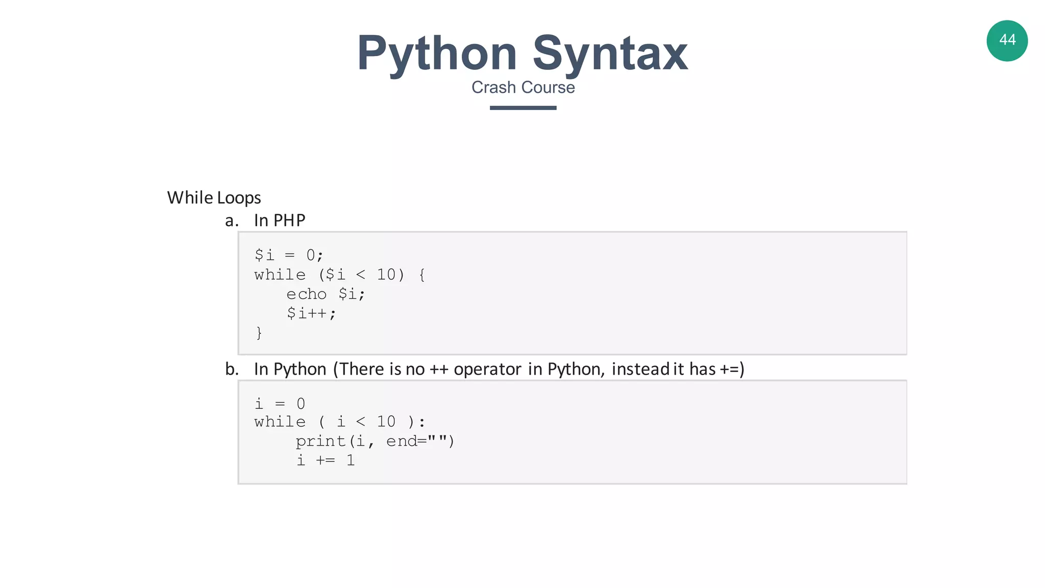The image size is (1045, 588).
Task: Click the 'While Loops' heading
Action: coord(214,198)
